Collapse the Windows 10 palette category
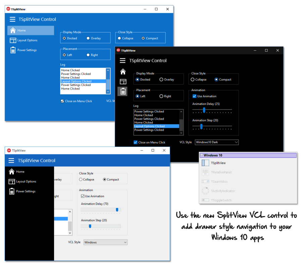 [202, 155]
